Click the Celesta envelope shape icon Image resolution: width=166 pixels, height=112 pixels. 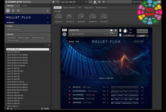click(x=142, y=87)
